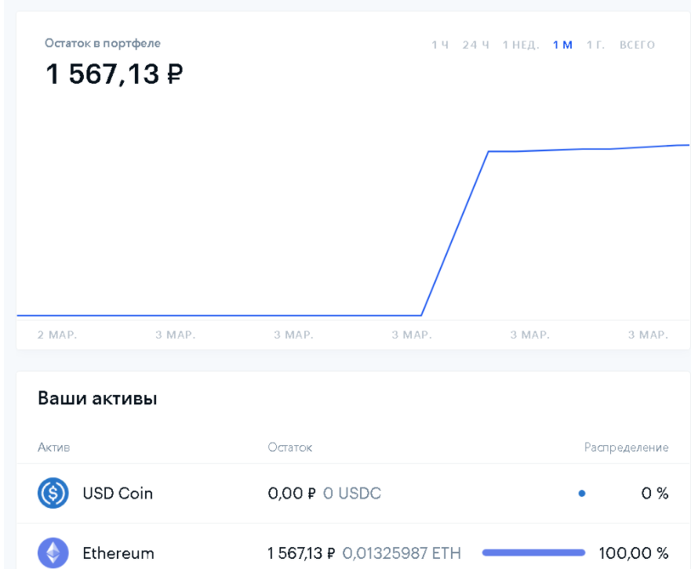The width and height of the screenshot is (691, 569).
Task: Sort by the Остаток column header
Action: click(289, 448)
